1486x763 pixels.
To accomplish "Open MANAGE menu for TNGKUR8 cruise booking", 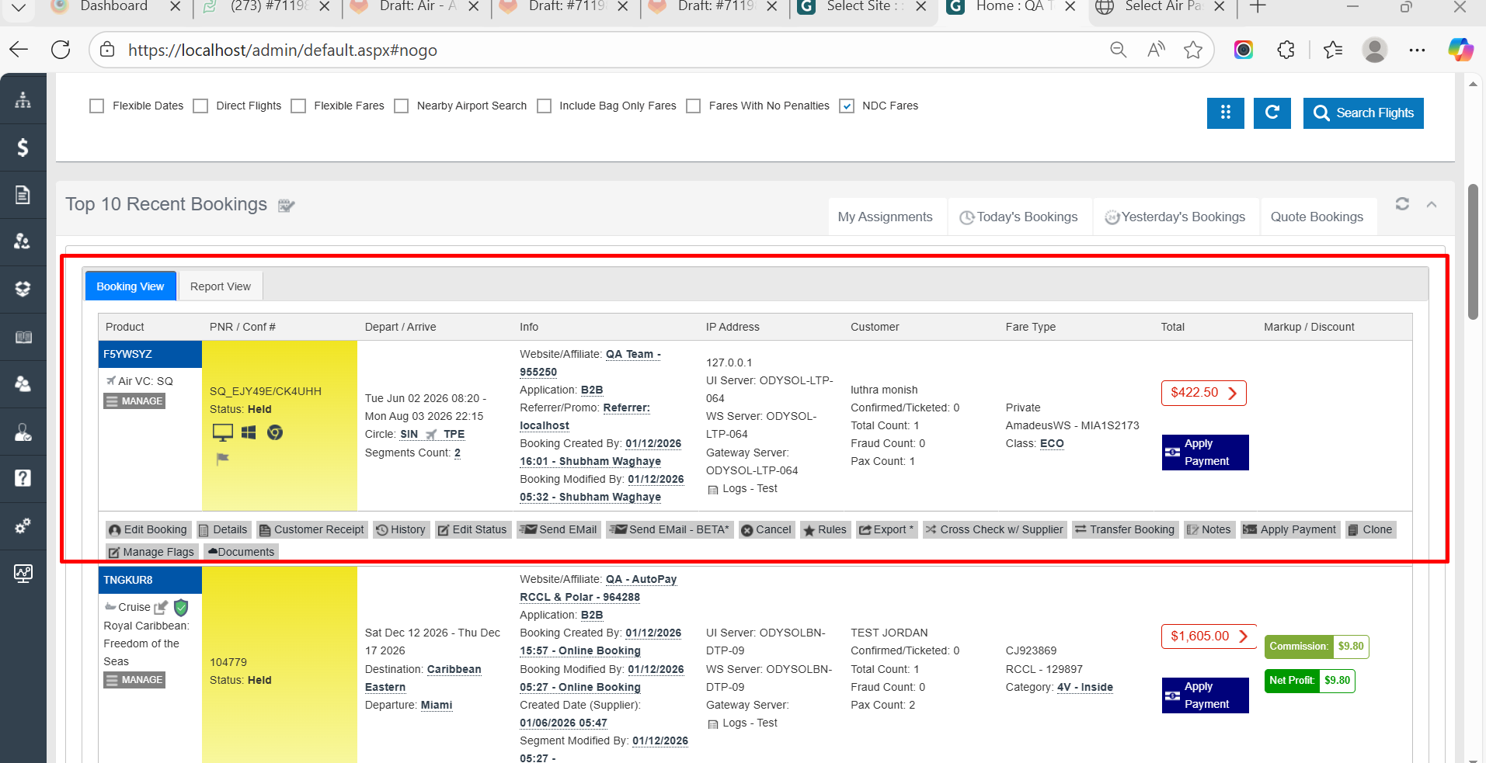I will tap(134, 680).
